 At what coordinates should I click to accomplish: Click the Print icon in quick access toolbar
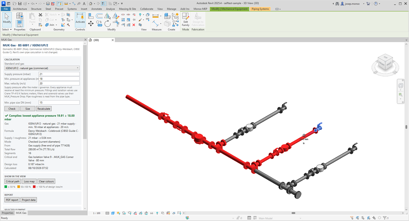pos(48,4)
